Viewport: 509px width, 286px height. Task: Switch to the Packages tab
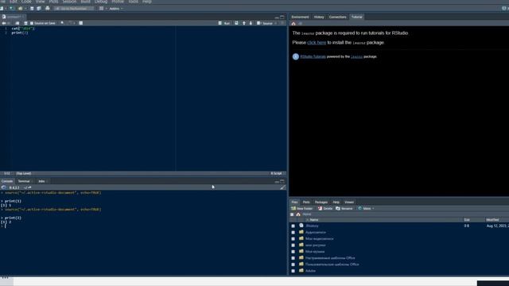click(x=321, y=202)
